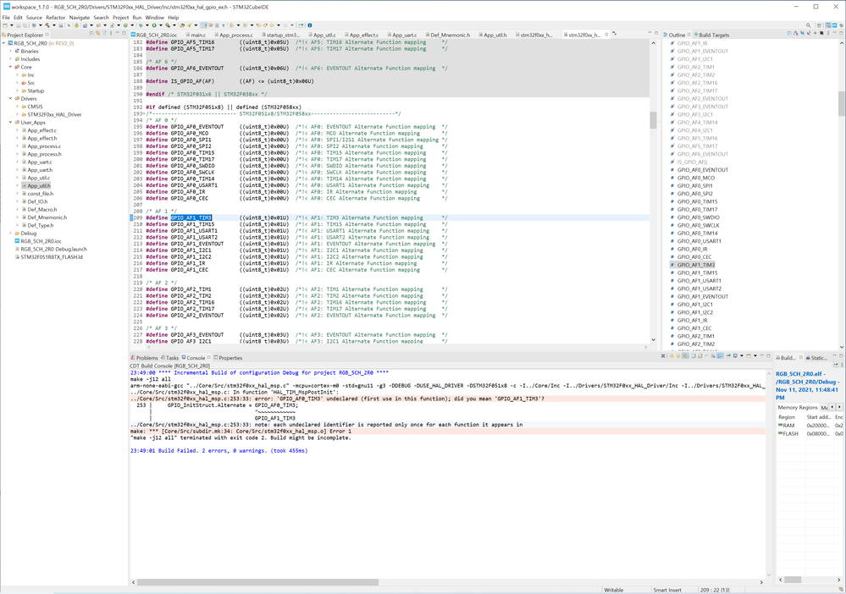Switch to the Build Targets tab

coord(711,35)
